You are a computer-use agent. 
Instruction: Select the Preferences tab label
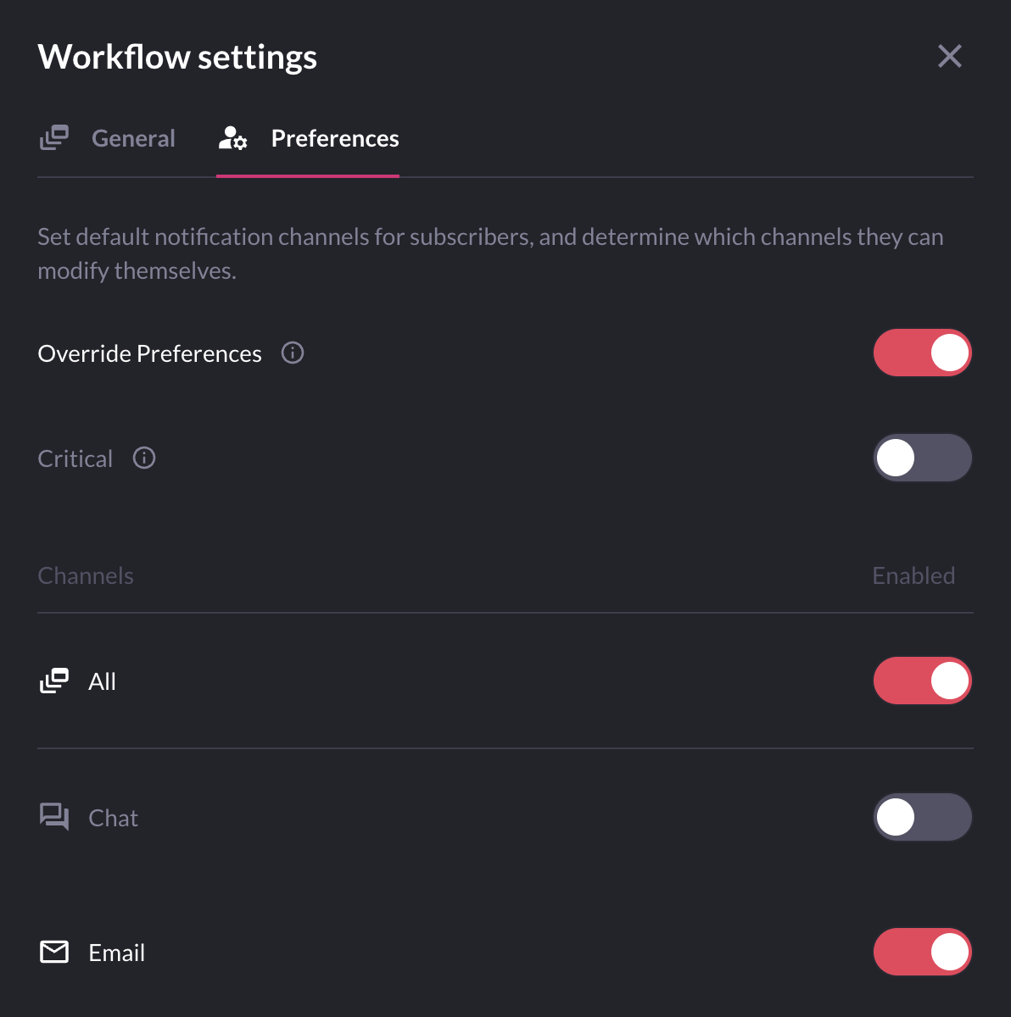(x=335, y=138)
